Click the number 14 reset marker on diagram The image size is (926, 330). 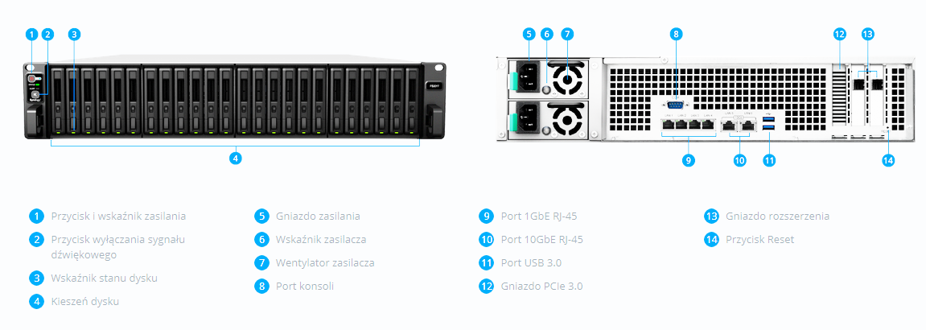tap(888, 159)
